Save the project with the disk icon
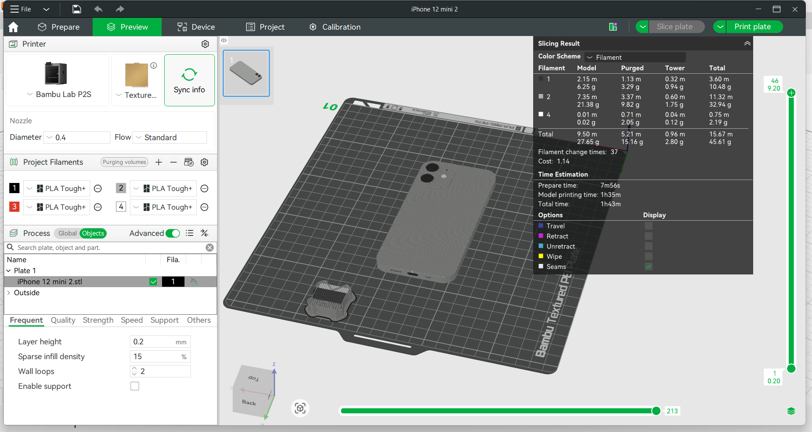 click(x=77, y=9)
